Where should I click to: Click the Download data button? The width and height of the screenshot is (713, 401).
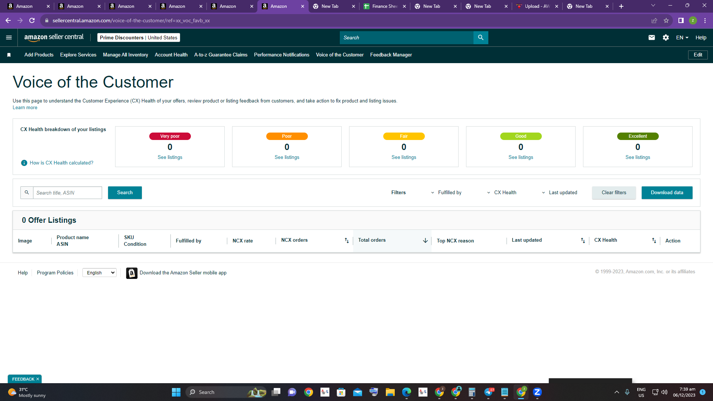(x=667, y=193)
